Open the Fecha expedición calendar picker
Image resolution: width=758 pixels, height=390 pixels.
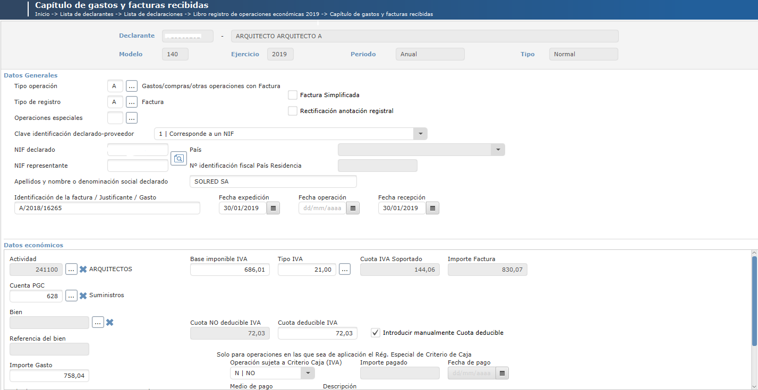click(273, 208)
